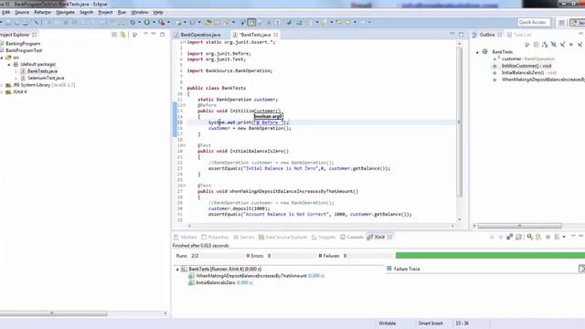Switch to the Console tab
The height and width of the screenshot is (329, 585).
click(x=355, y=238)
